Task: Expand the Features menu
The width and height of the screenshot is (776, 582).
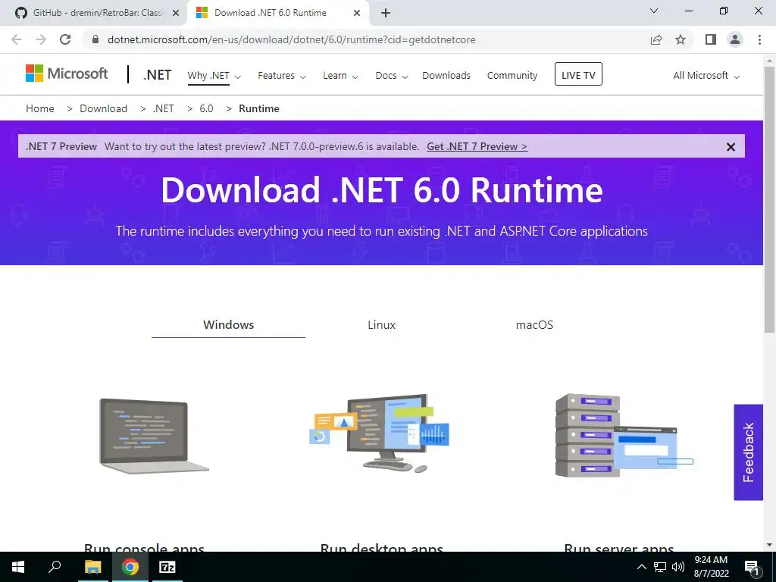Action: [x=282, y=76]
